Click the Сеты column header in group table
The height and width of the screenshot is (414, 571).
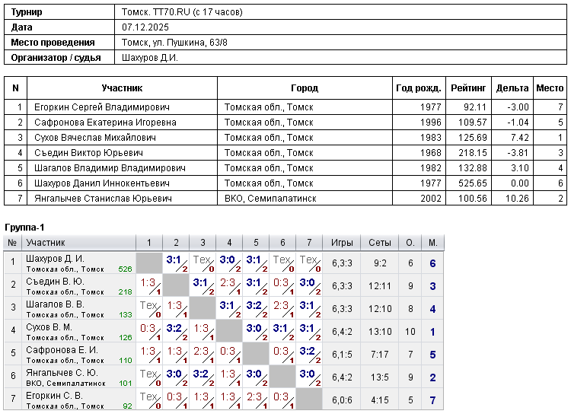pos(380,243)
